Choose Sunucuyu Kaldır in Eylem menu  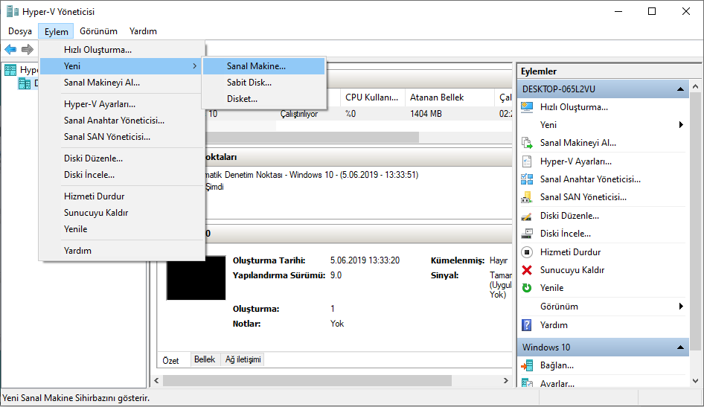[121, 213]
